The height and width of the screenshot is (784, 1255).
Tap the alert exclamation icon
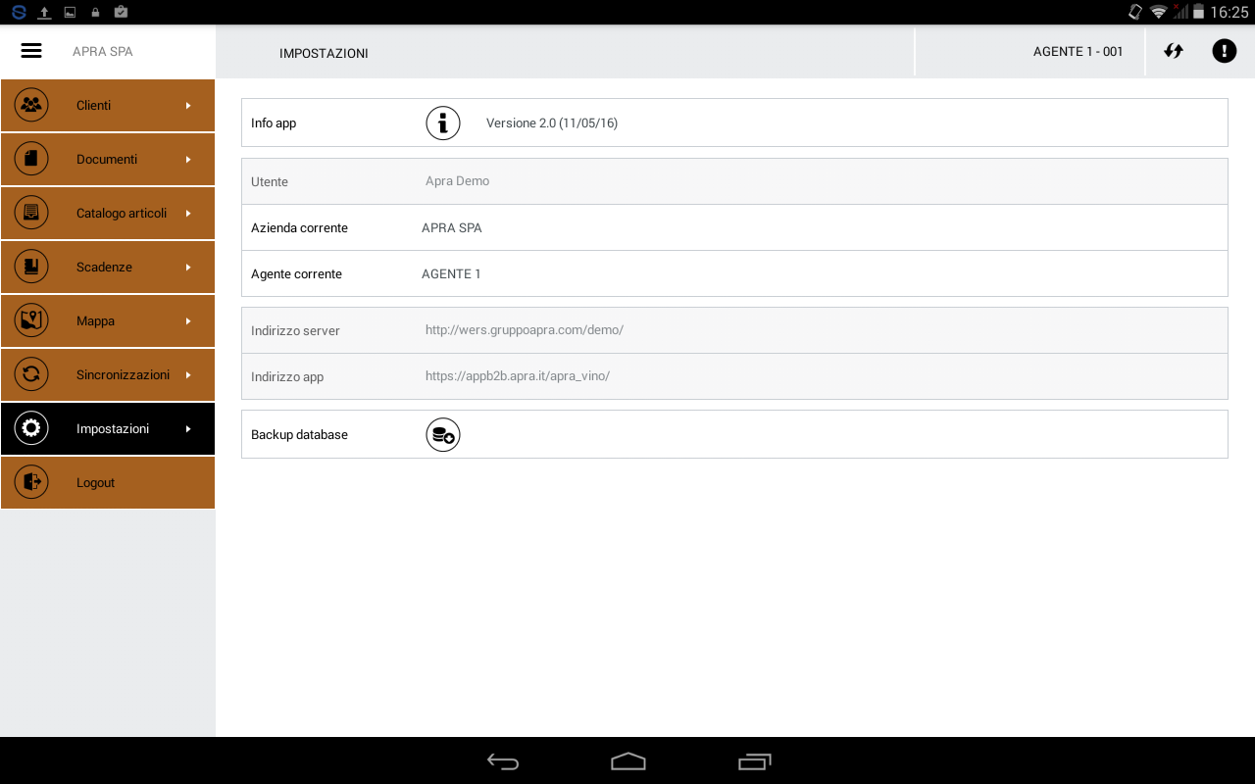(1224, 51)
